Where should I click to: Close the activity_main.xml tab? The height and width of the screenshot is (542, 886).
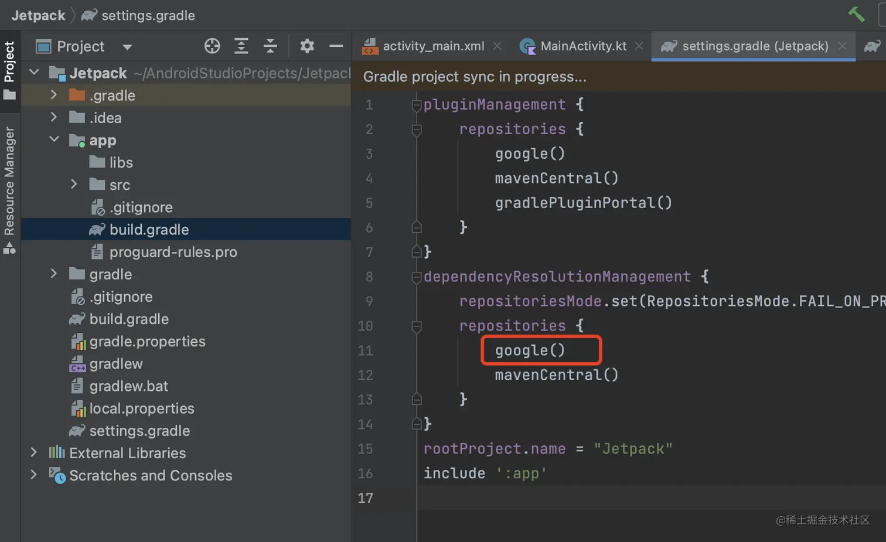pyautogui.click(x=497, y=46)
